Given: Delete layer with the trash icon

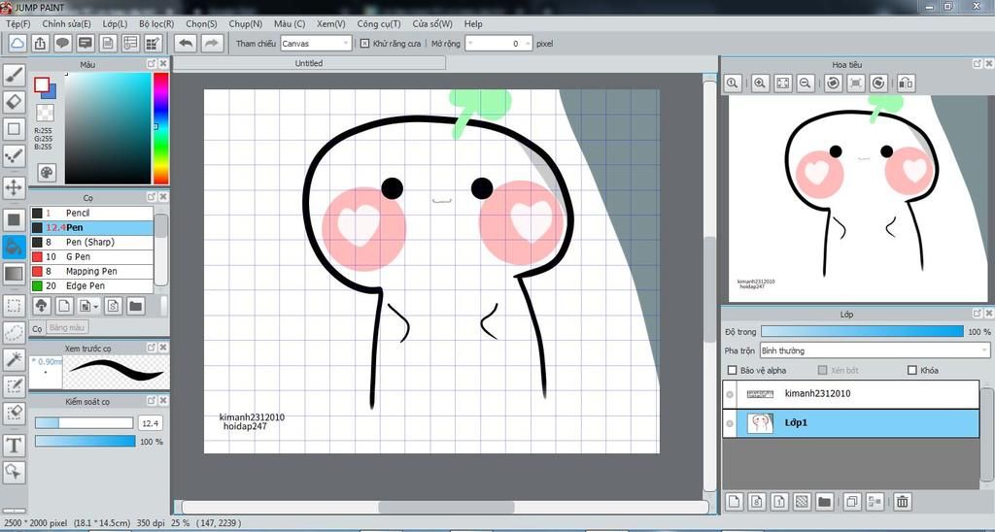Looking at the screenshot, I should (902, 502).
